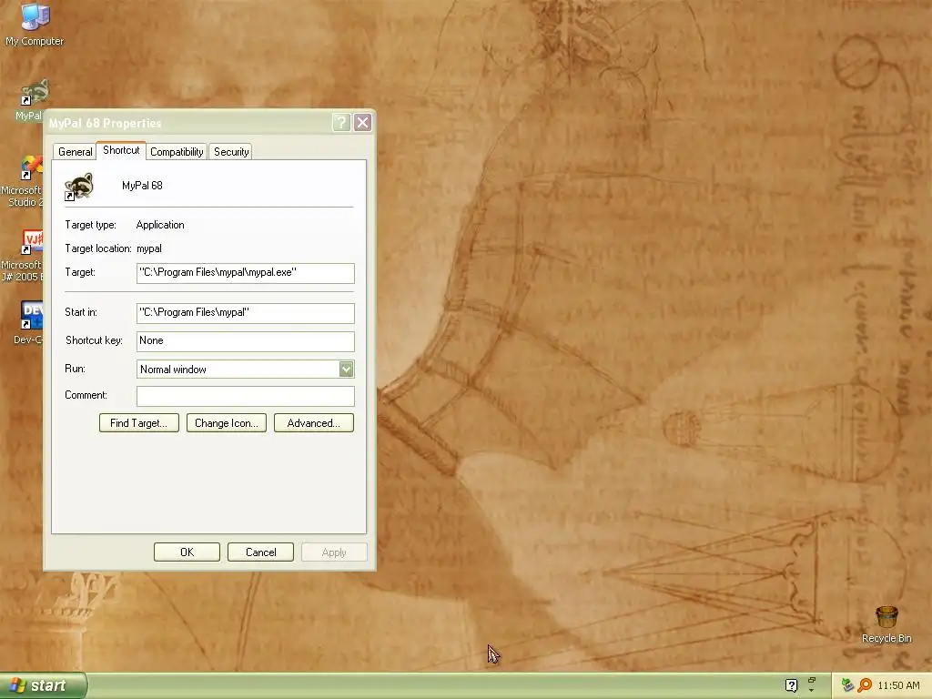The image size is (932, 699).
Task: Click the Change Icon button
Action: pyautogui.click(x=227, y=423)
